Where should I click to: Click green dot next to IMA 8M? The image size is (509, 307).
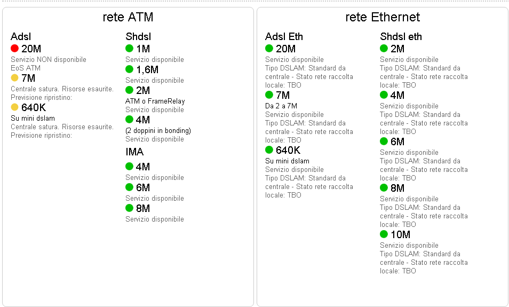[129, 208]
